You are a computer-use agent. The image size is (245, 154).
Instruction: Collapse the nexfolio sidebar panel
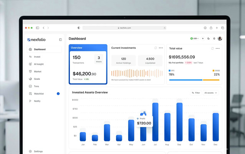tap(60, 40)
